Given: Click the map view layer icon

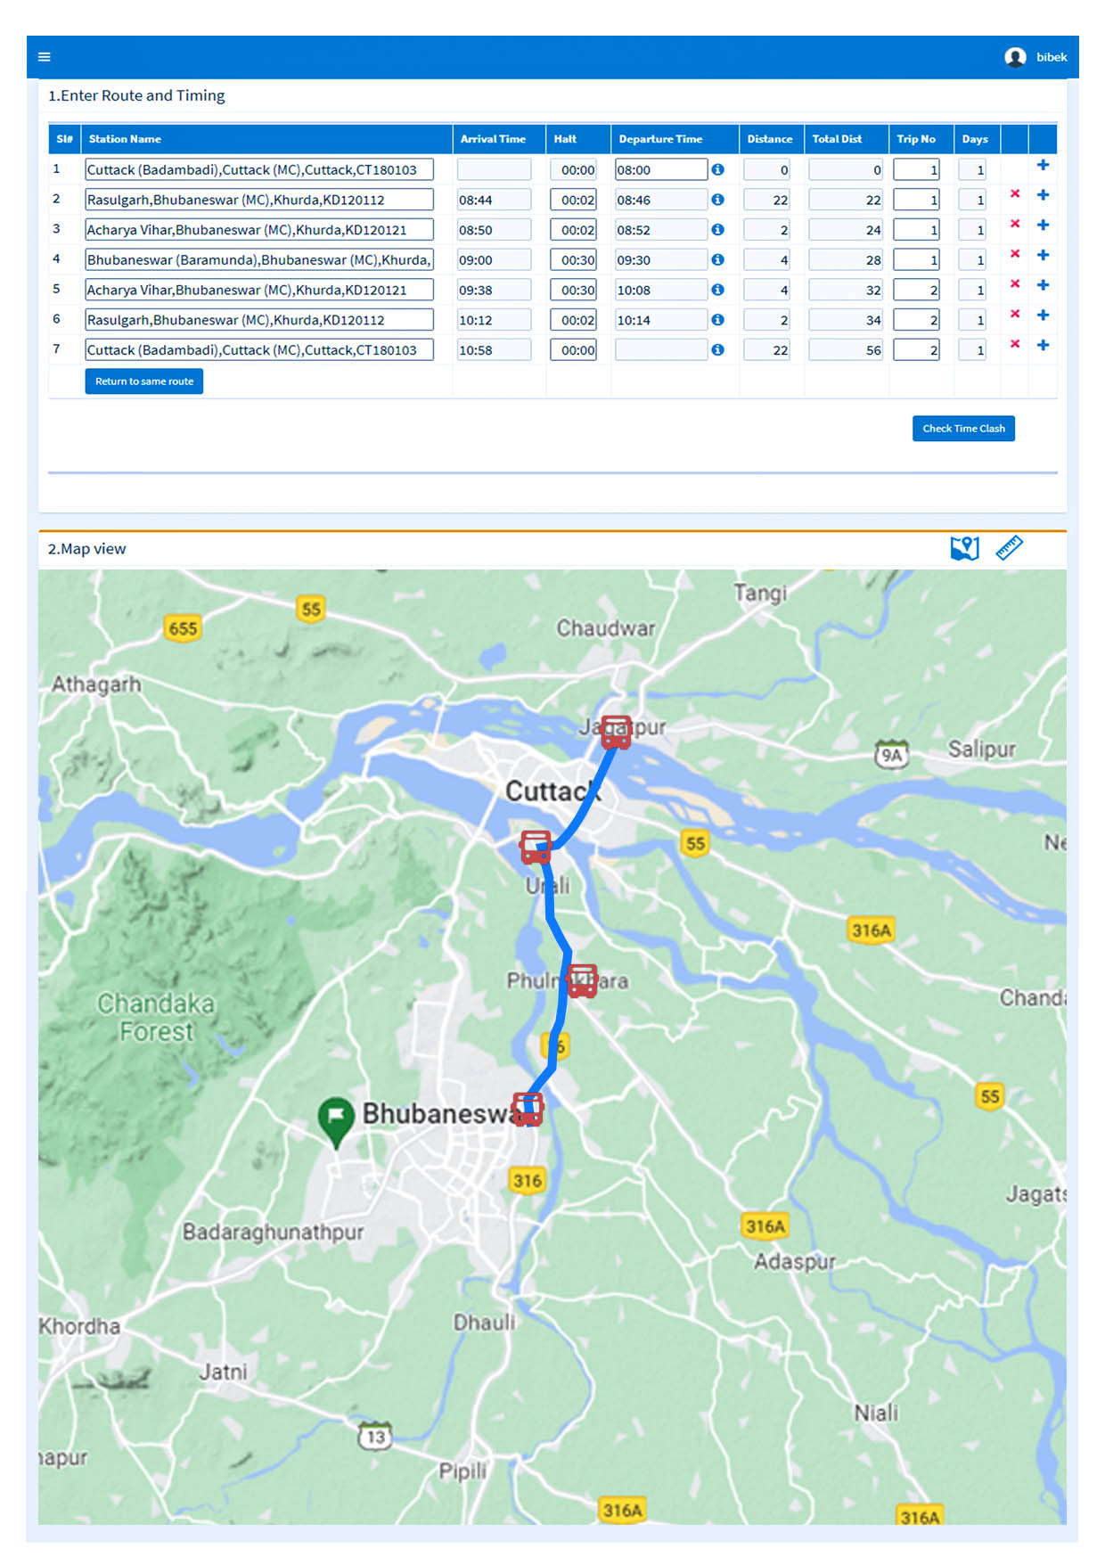Looking at the screenshot, I should pos(964,548).
